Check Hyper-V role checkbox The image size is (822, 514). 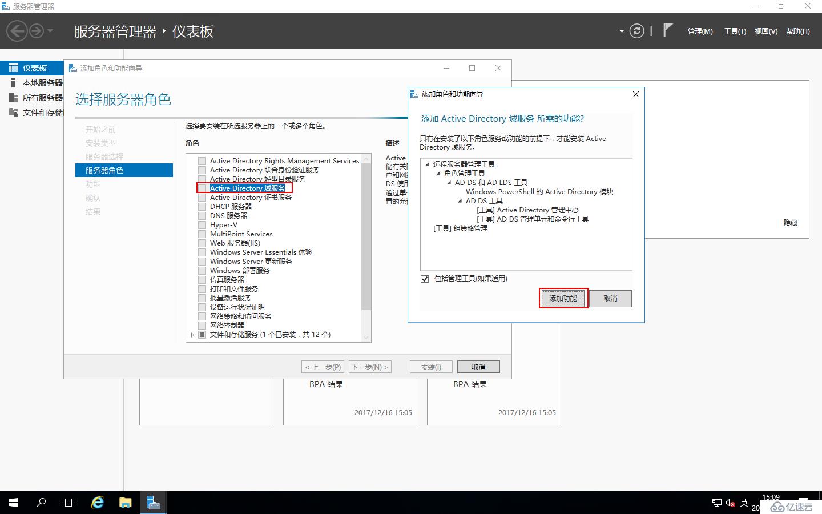coord(202,225)
